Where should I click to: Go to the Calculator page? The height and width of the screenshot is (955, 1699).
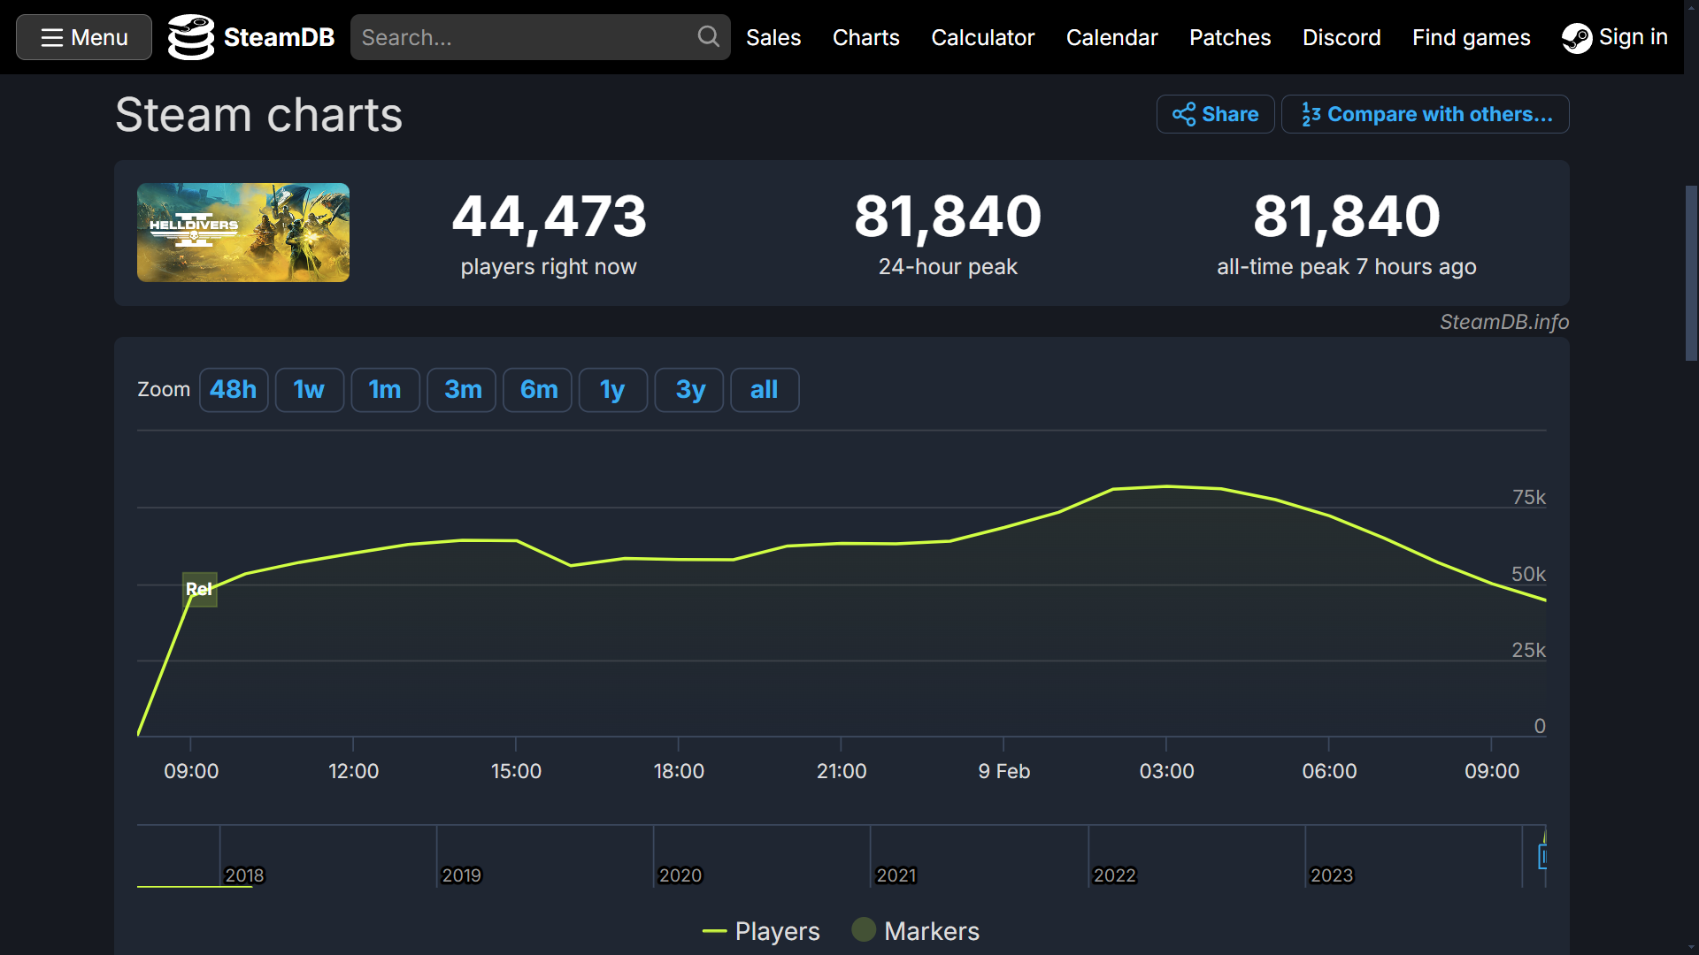point(982,37)
